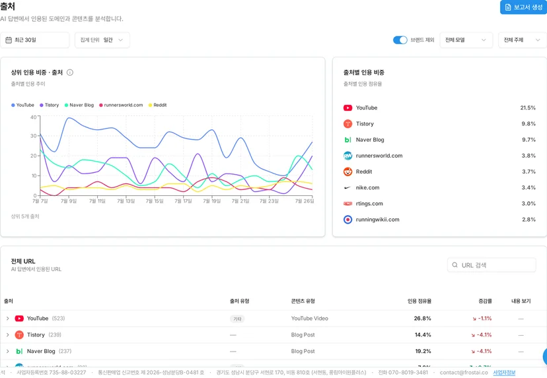Click the 보고서 생성 button
The height and width of the screenshot is (378, 547).
(x=523, y=7)
